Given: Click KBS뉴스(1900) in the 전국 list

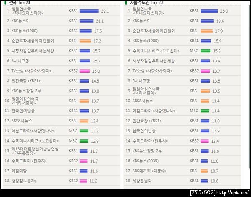Looking at the screenshot, I should click(25, 31).
